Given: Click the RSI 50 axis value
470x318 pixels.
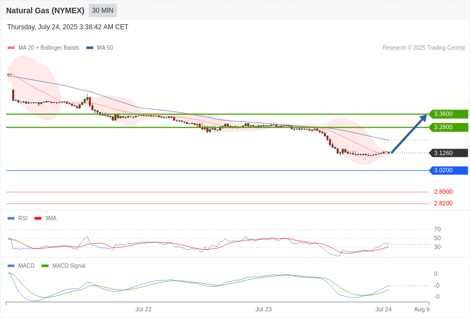Looking at the screenshot, I should pos(437,238).
